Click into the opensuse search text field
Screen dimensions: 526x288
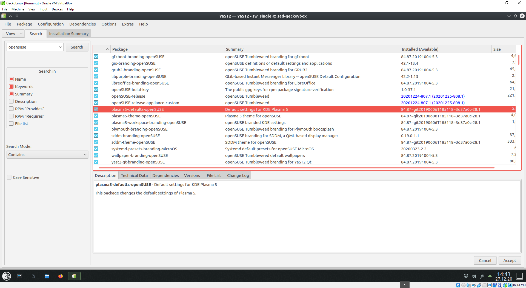(32, 47)
